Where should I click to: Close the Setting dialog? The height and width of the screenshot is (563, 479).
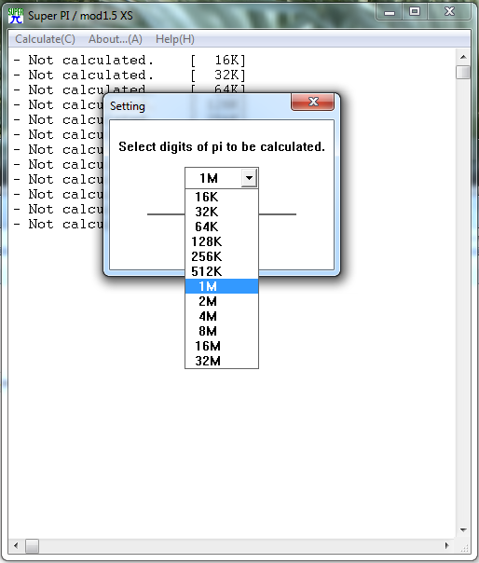(313, 102)
